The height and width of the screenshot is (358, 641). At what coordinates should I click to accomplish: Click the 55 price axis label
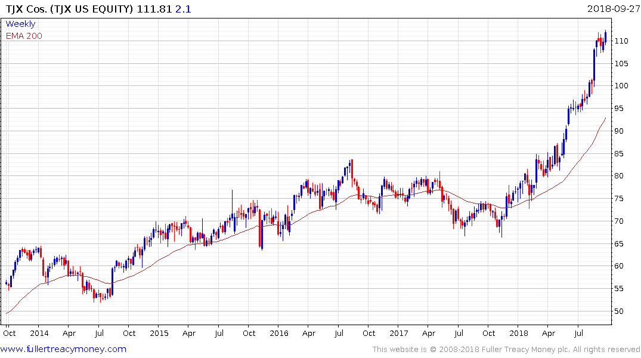click(619, 288)
